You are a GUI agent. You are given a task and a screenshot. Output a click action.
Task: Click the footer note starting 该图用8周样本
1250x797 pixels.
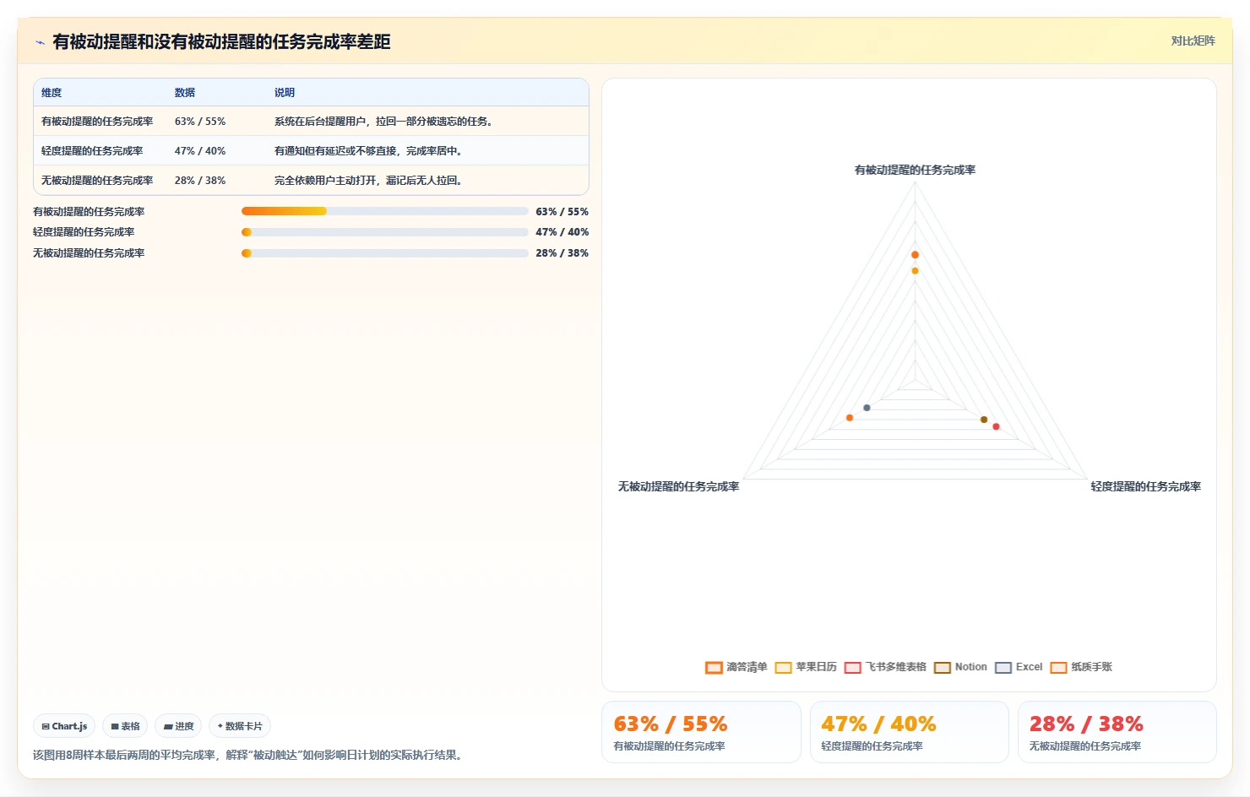249,756
